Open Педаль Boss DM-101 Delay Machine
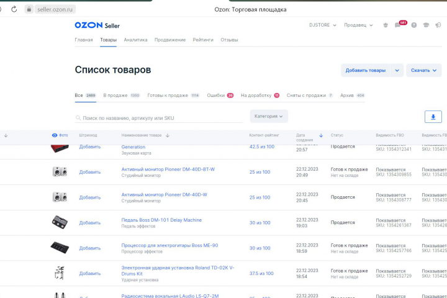 pyautogui.click(x=161, y=220)
